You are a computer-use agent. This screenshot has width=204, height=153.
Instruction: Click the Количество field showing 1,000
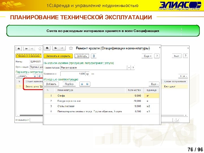pyautogui.click(x=73, y=74)
